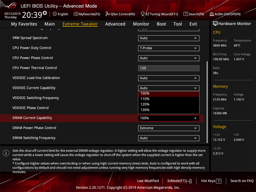Open Search(F9) question icon
This screenshot has width=256, height=192.
(186, 14)
